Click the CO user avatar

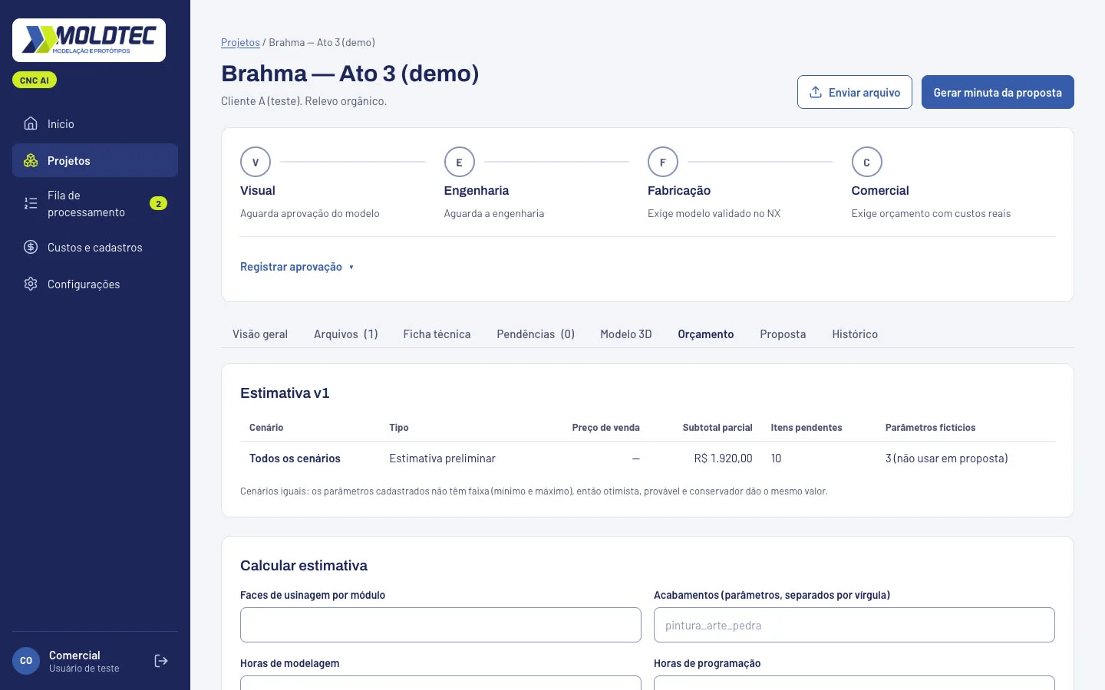click(26, 661)
